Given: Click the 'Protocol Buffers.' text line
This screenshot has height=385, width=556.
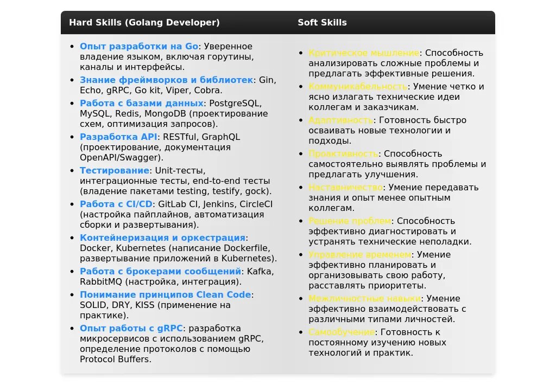Looking at the screenshot, I should pyautogui.click(x=116, y=360).
